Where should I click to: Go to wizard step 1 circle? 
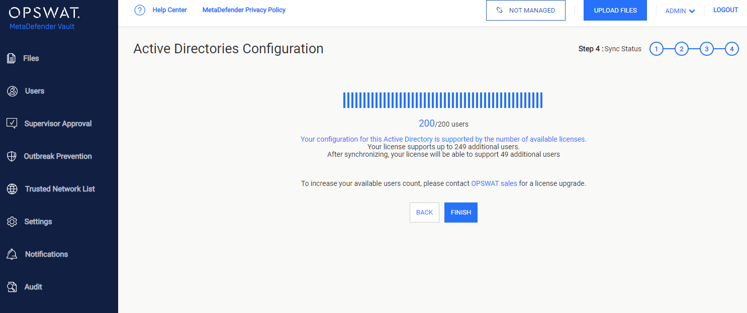click(x=656, y=49)
